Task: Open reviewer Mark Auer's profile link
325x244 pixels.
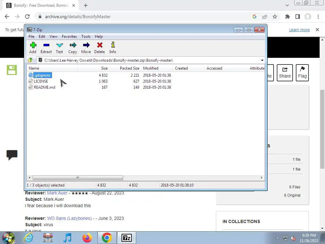Action: tap(57, 193)
